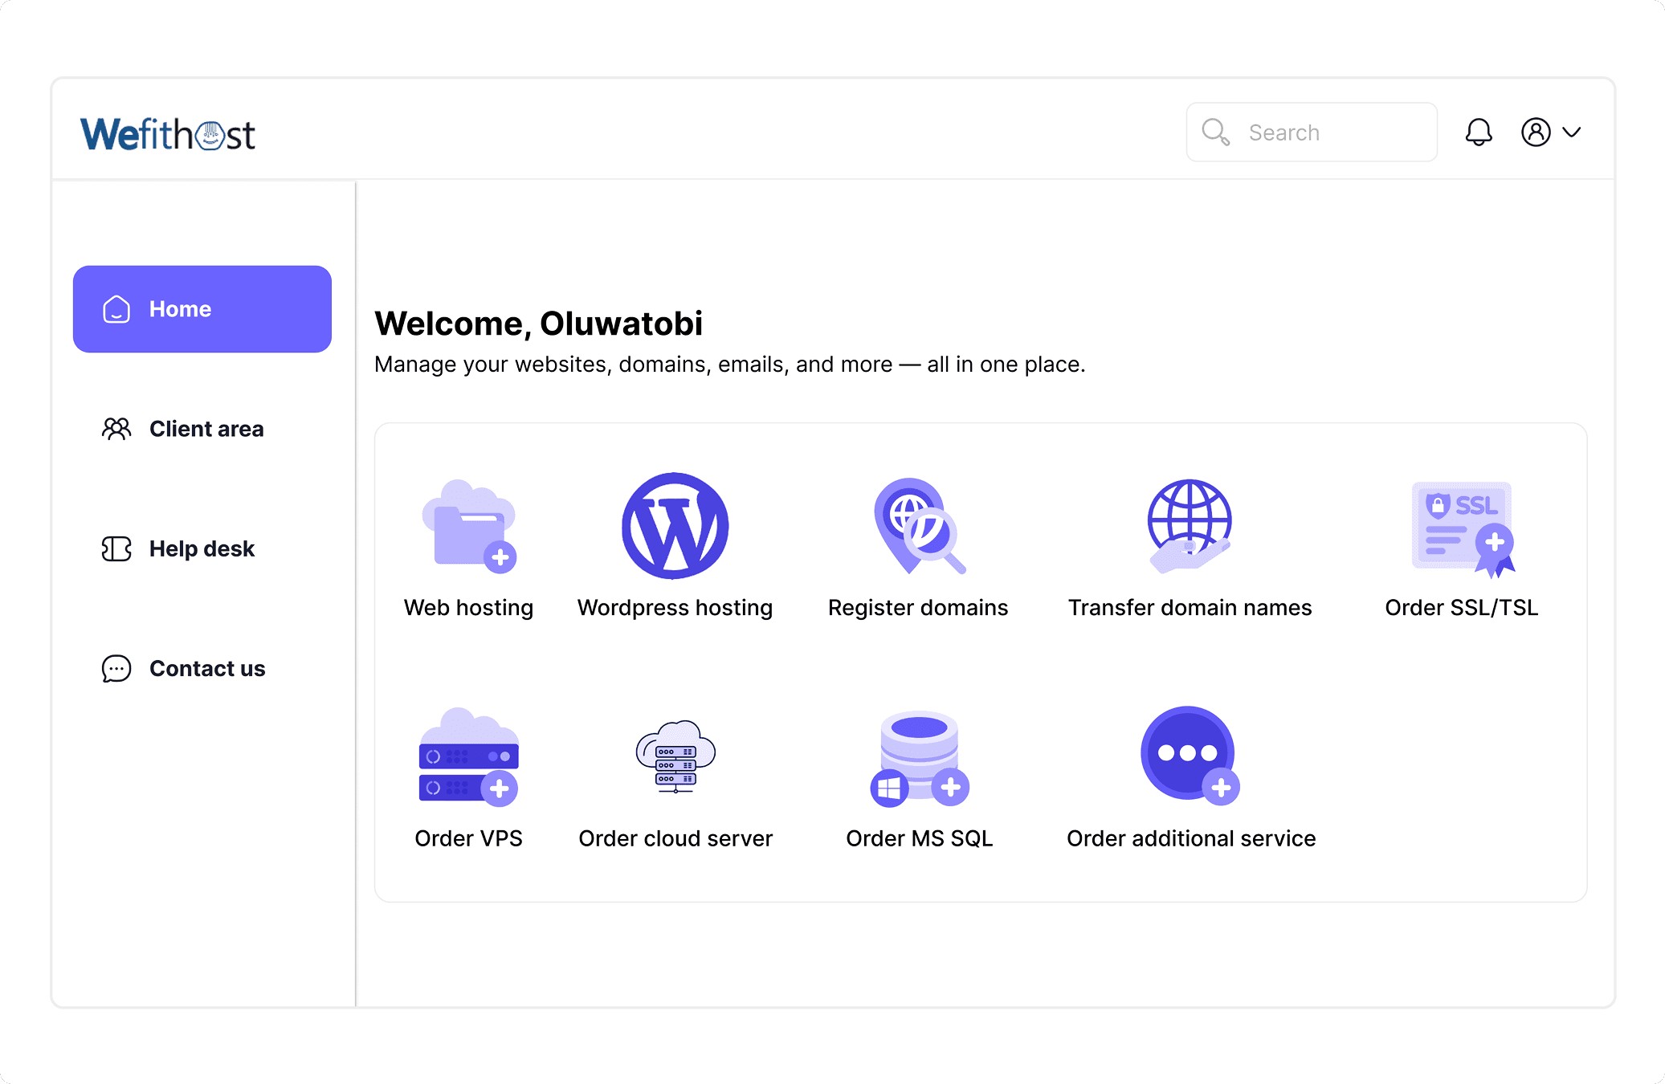
Task: Select the Order cloud server icon
Action: (675, 756)
